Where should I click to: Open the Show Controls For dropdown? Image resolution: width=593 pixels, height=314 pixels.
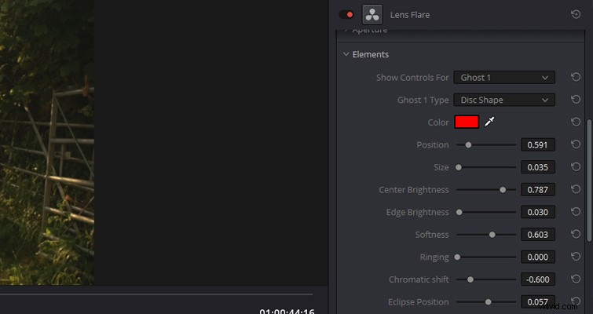click(503, 78)
